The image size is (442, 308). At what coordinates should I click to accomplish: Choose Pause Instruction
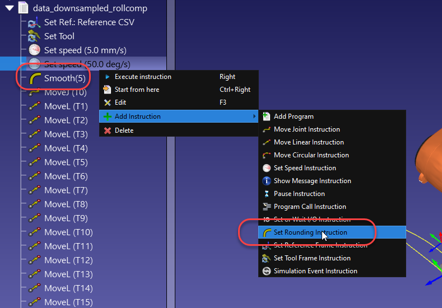coord(332,194)
